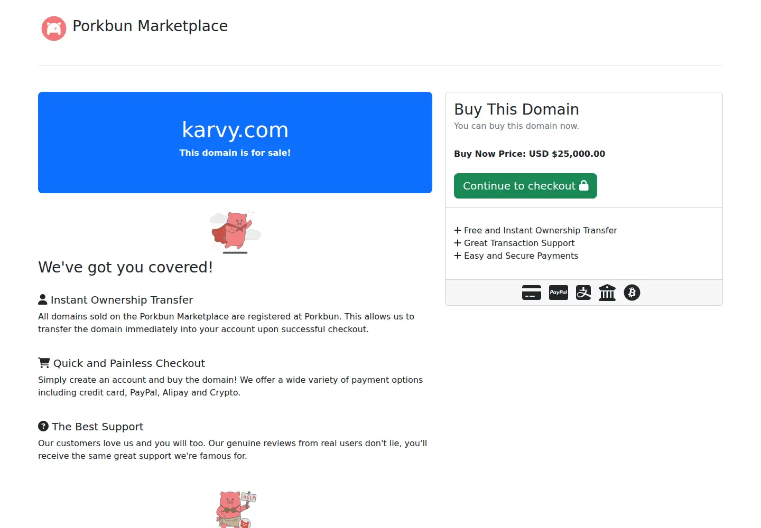Image resolution: width=761 pixels, height=528 pixels.
Task: Click the Buy Now Price USD $25,000.00 text
Action: click(530, 154)
